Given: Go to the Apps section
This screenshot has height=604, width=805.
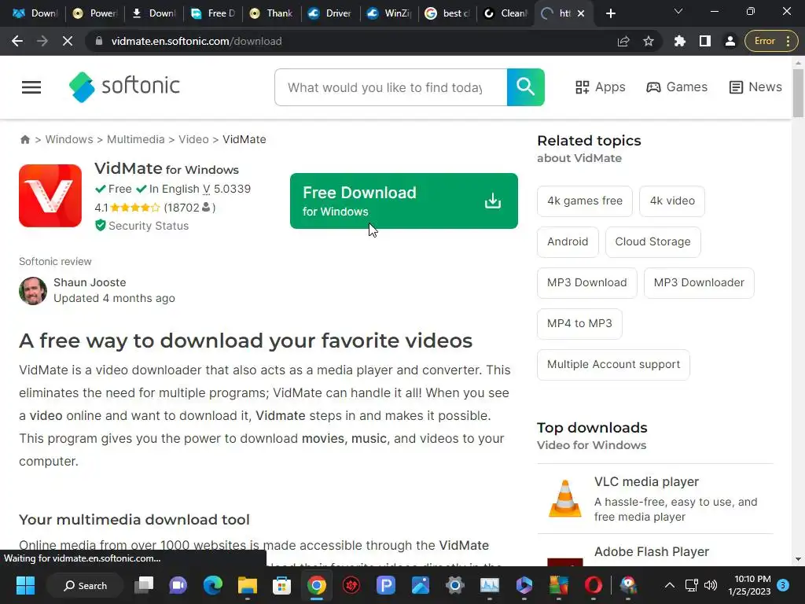Looking at the screenshot, I should 600,87.
